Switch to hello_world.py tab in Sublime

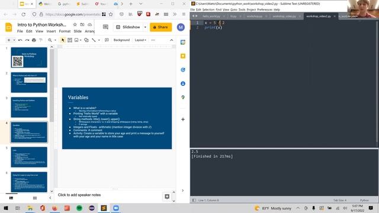pyautogui.click(x=211, y=16)
